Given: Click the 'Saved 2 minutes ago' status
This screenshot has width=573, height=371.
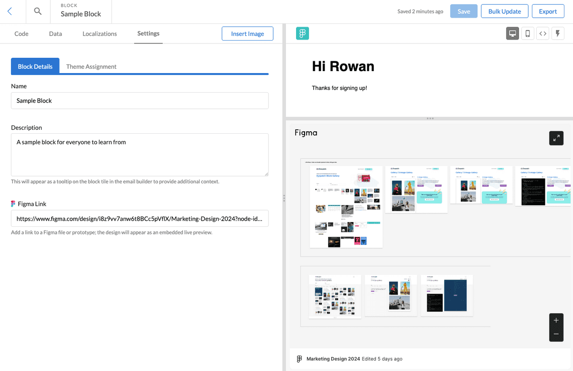Looking at the screenshot, I should pyautogui.click(x=420, y=11).
